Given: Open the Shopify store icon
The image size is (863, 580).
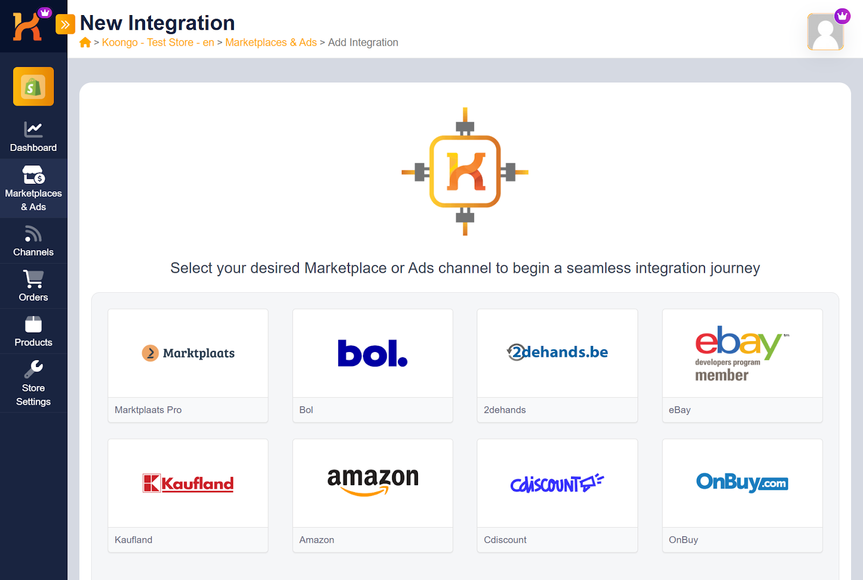Looking at the screenshot, I should [x=33, y=86].
